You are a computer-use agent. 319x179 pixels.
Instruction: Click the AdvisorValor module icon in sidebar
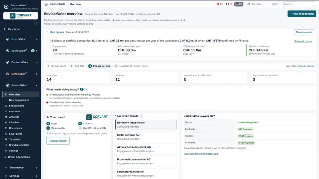click(8, 86)
